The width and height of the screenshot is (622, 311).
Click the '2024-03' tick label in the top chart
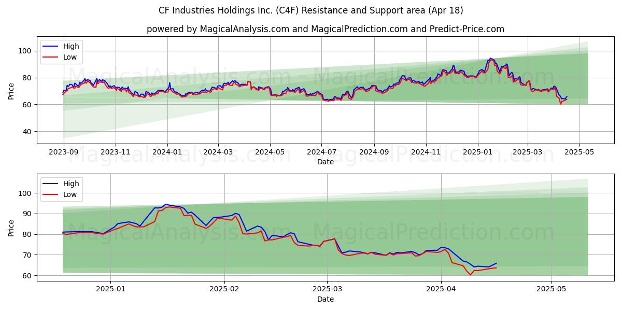(x=218, y=152)
